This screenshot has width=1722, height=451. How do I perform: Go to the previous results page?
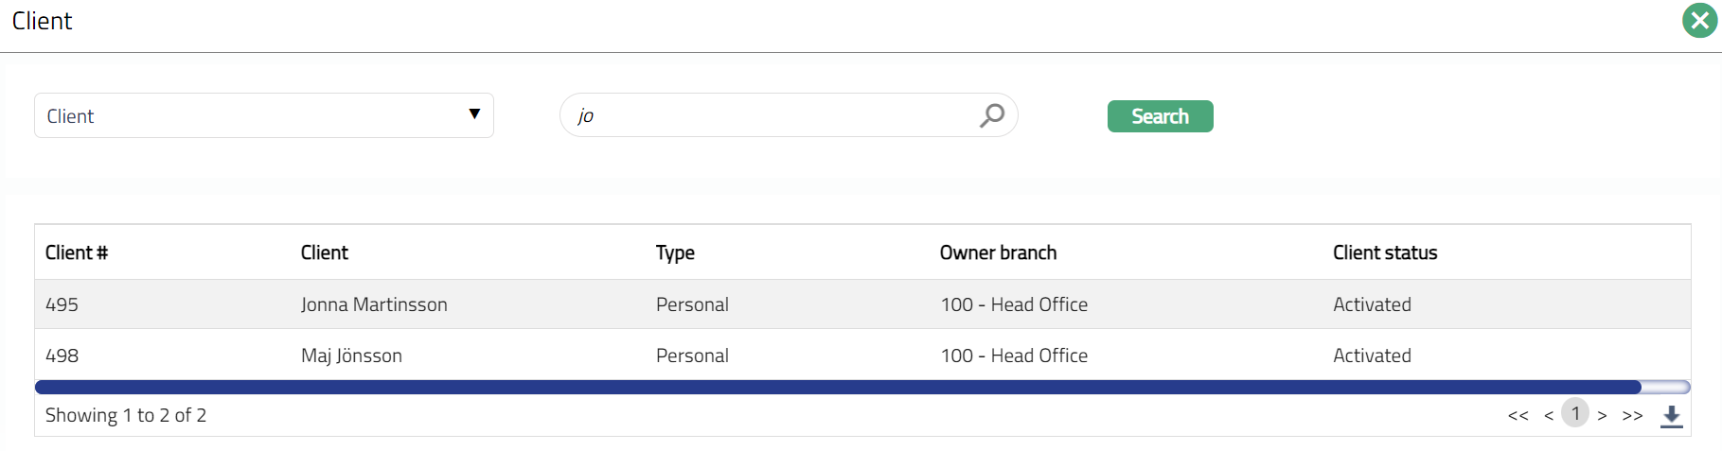click(x=1549, y=416)
